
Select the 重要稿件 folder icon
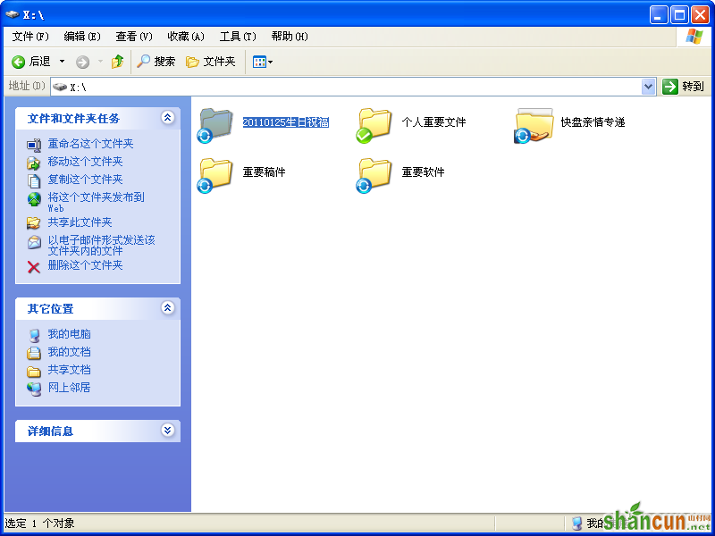click(x=215, y=175)
